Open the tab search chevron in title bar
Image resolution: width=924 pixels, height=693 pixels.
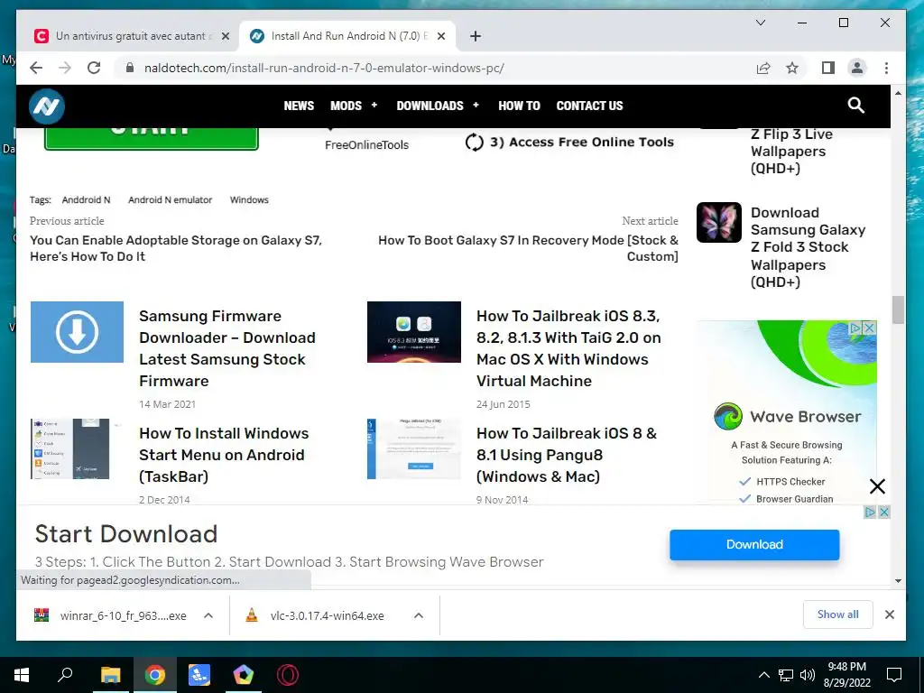coord(761,23)
